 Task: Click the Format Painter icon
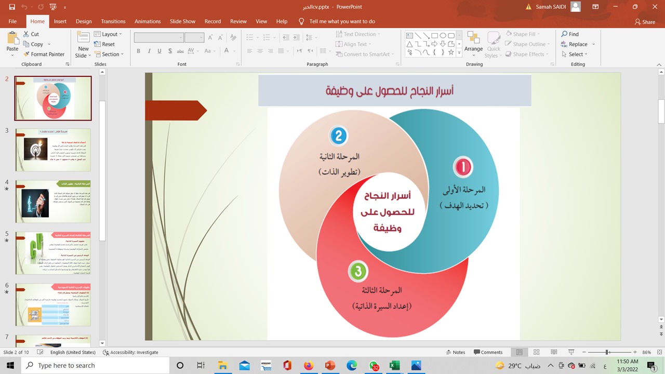[26, 54]
